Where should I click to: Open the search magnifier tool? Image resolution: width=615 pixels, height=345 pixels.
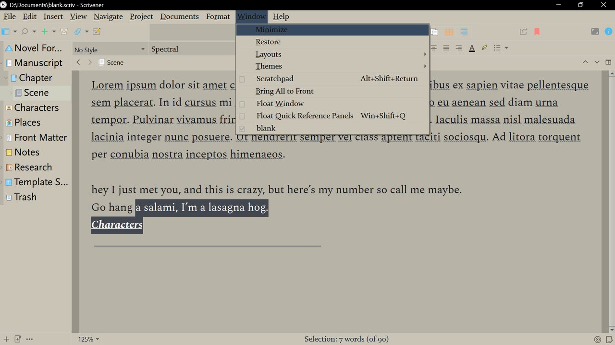point(25,32)
